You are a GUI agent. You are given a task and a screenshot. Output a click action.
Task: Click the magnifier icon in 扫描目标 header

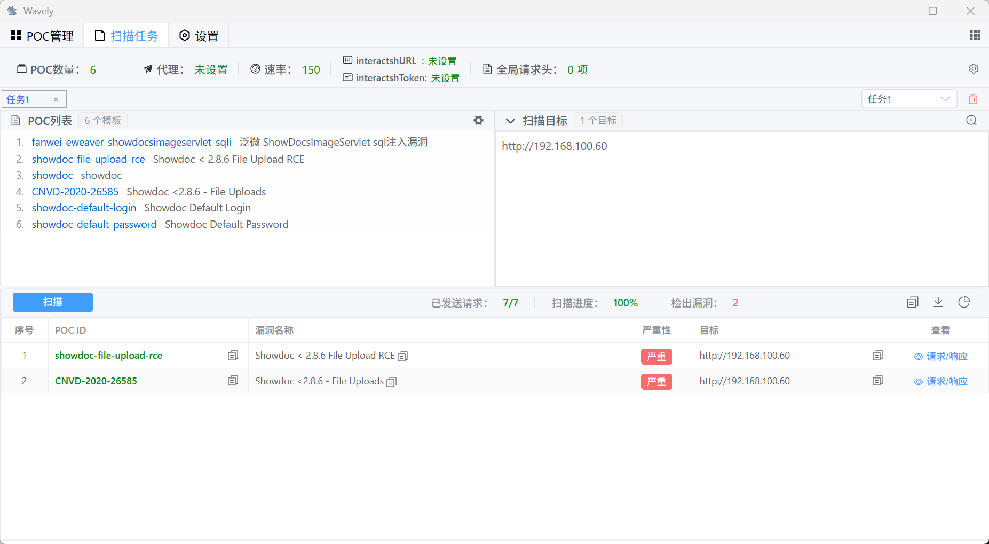click(971, 121)
